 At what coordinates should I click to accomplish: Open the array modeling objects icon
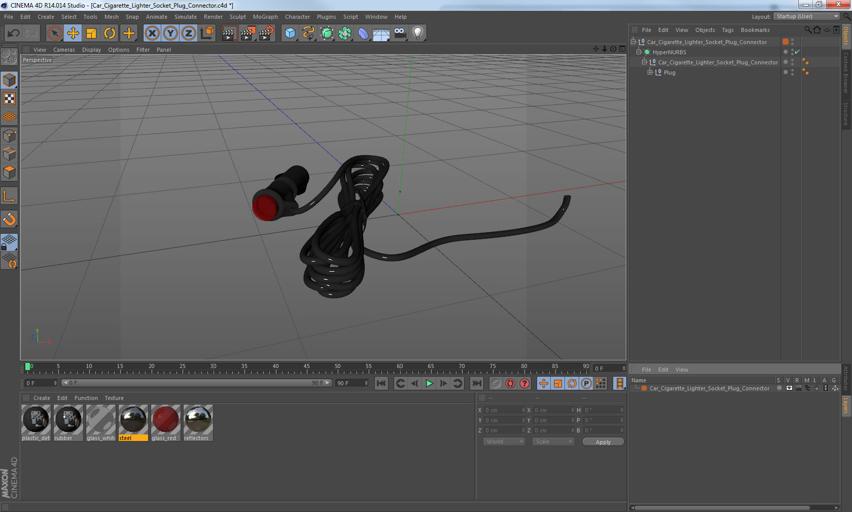[345, 33]
